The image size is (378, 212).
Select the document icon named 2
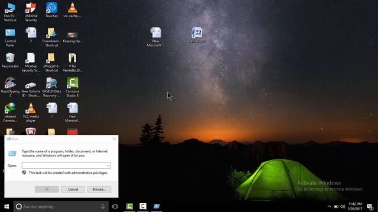pos(31,35)
